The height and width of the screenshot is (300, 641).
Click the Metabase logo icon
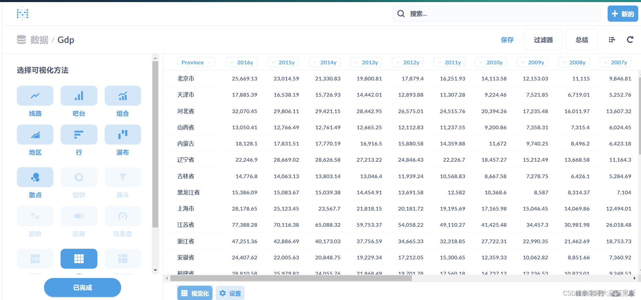22,13
